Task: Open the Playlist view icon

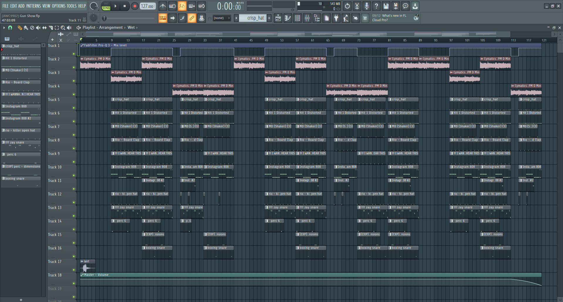Action: pos(278,18)
